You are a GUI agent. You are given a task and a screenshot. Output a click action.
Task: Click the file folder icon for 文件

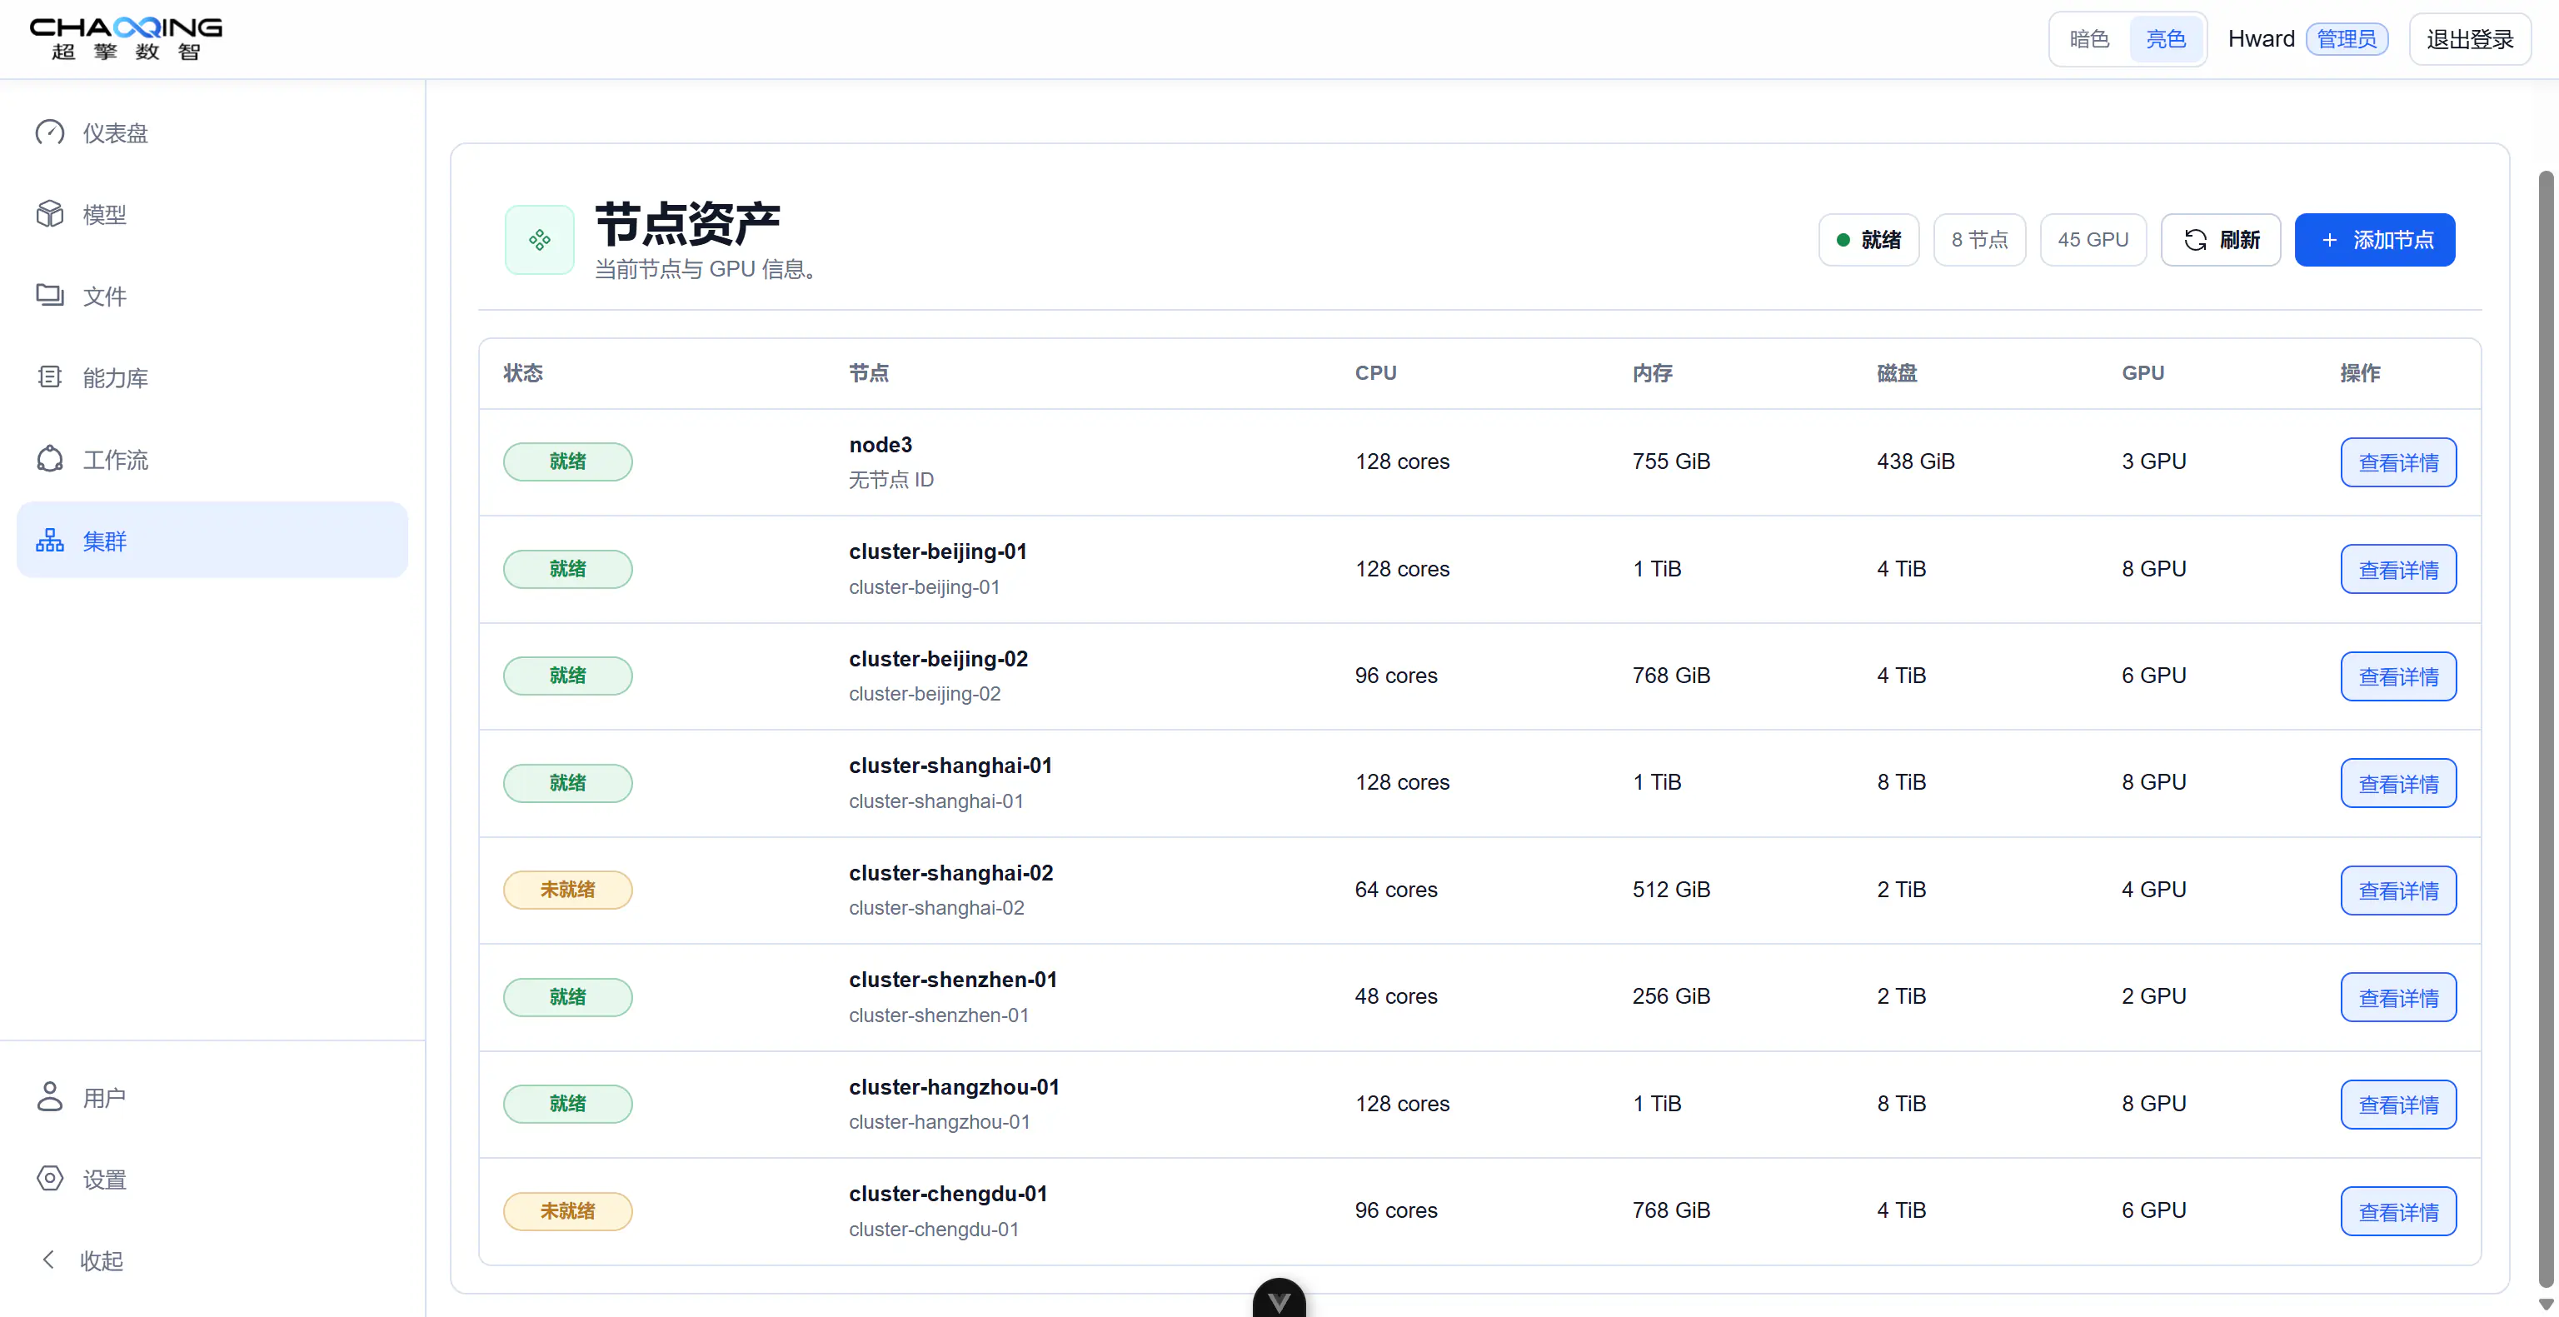50,295
